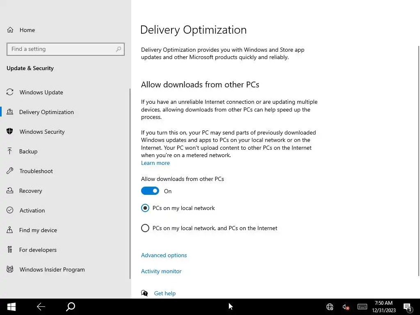Click the taskbar clock showing 7:50 AM
Image resolution: width=420 pixels, height=315 pixels.
point(383,307)
